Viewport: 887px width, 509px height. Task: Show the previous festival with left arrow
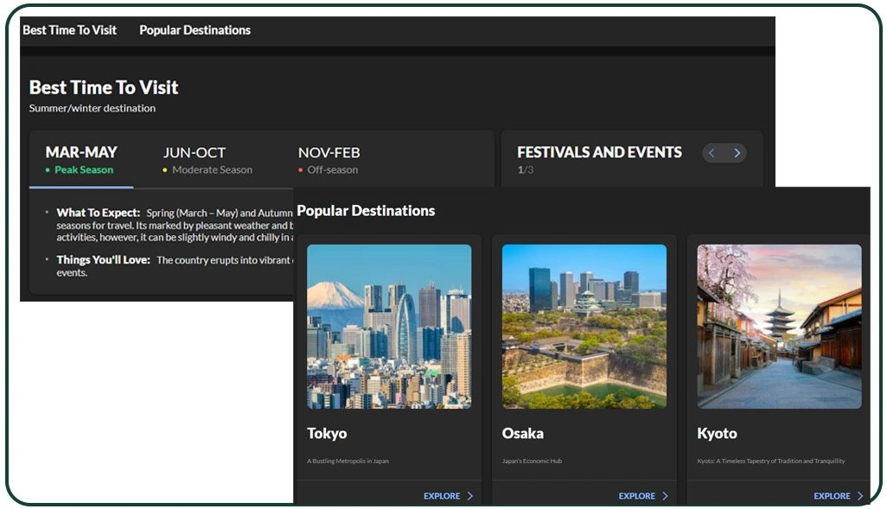point(712,153)
